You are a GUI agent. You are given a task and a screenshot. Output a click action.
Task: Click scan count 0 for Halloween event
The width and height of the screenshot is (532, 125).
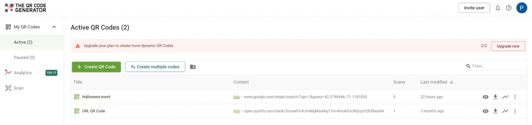point(394,97)
